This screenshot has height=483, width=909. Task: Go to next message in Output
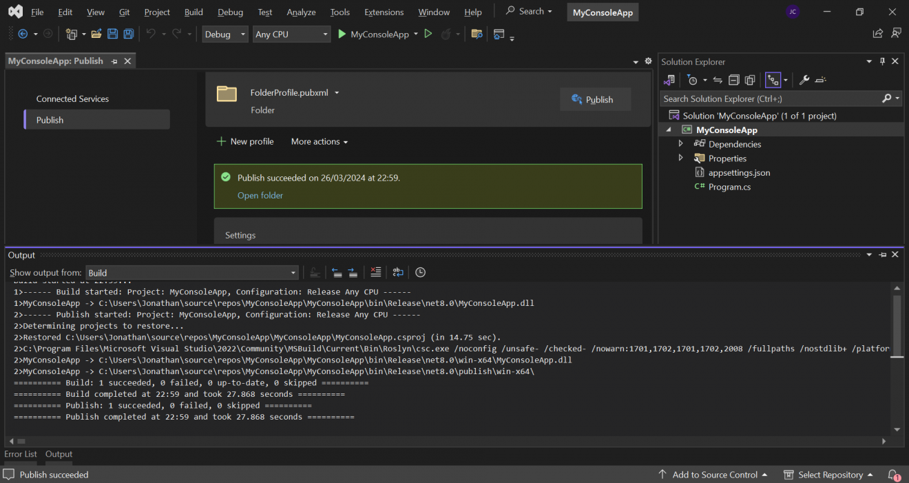(x=353, y=272)
